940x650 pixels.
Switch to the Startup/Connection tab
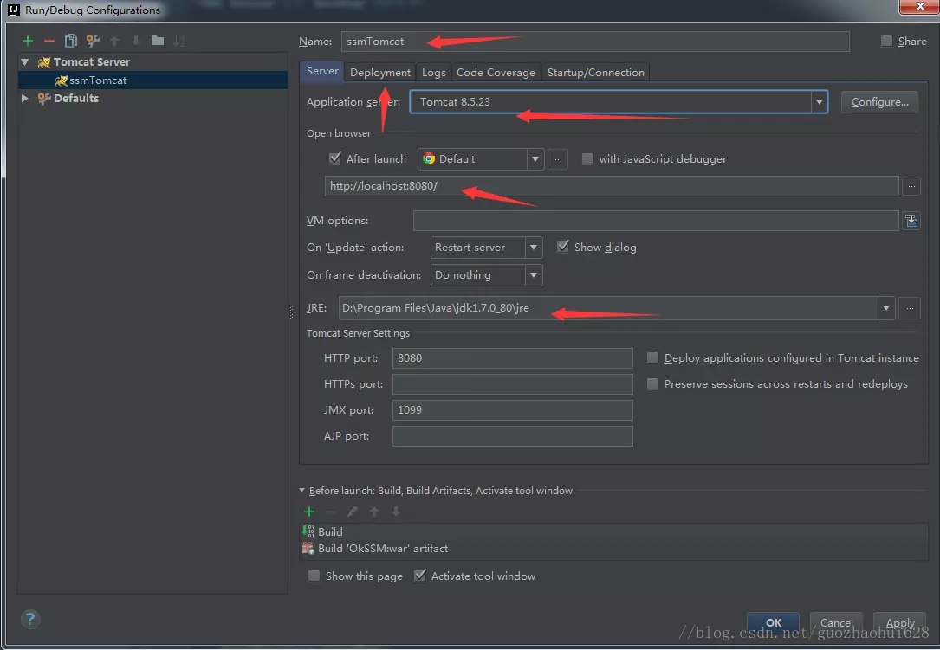[596, 73]
